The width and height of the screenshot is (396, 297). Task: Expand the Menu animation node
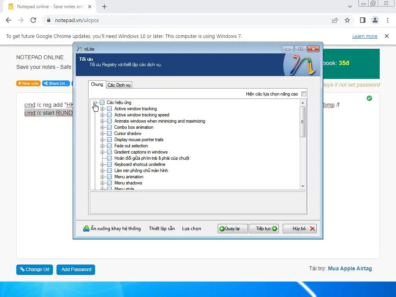click(x=102, y=177)
